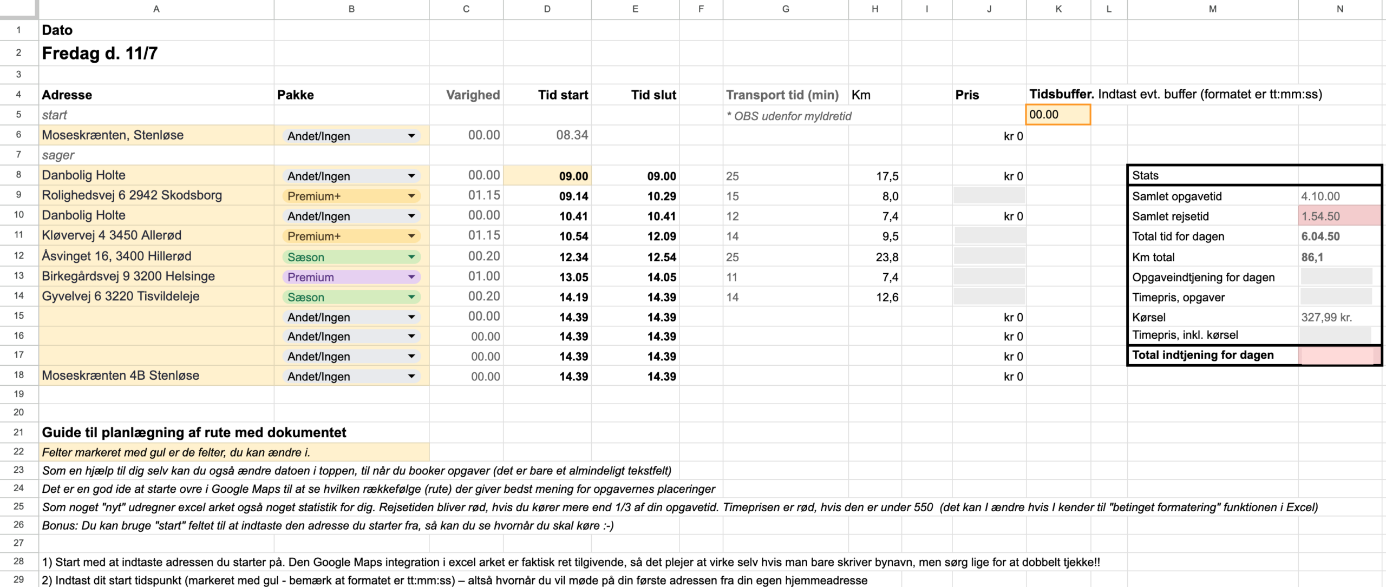Select column N header
Image resolution: width=1386 pixels, height=587 pixels.
(1340, 9)
